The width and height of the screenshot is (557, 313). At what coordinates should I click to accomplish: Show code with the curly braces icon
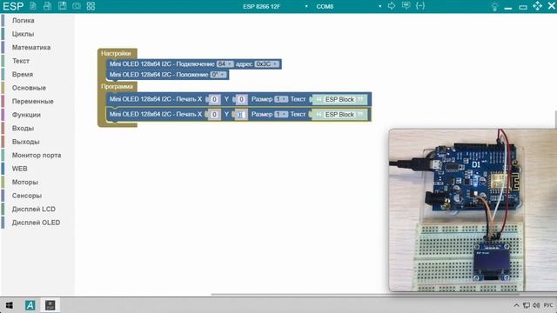[x=420, y=6]
